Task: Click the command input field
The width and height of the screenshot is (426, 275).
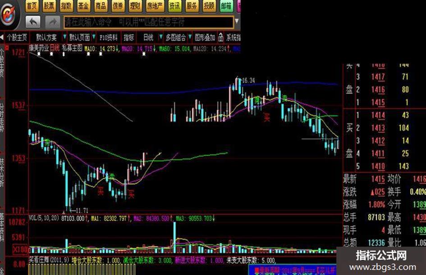Action: click(x=149, y=22)
